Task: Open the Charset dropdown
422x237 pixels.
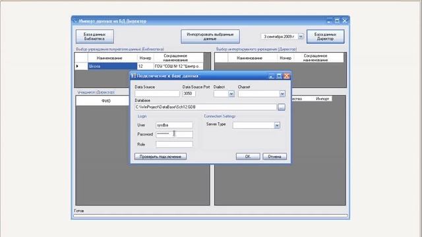Action: point(282,93)
